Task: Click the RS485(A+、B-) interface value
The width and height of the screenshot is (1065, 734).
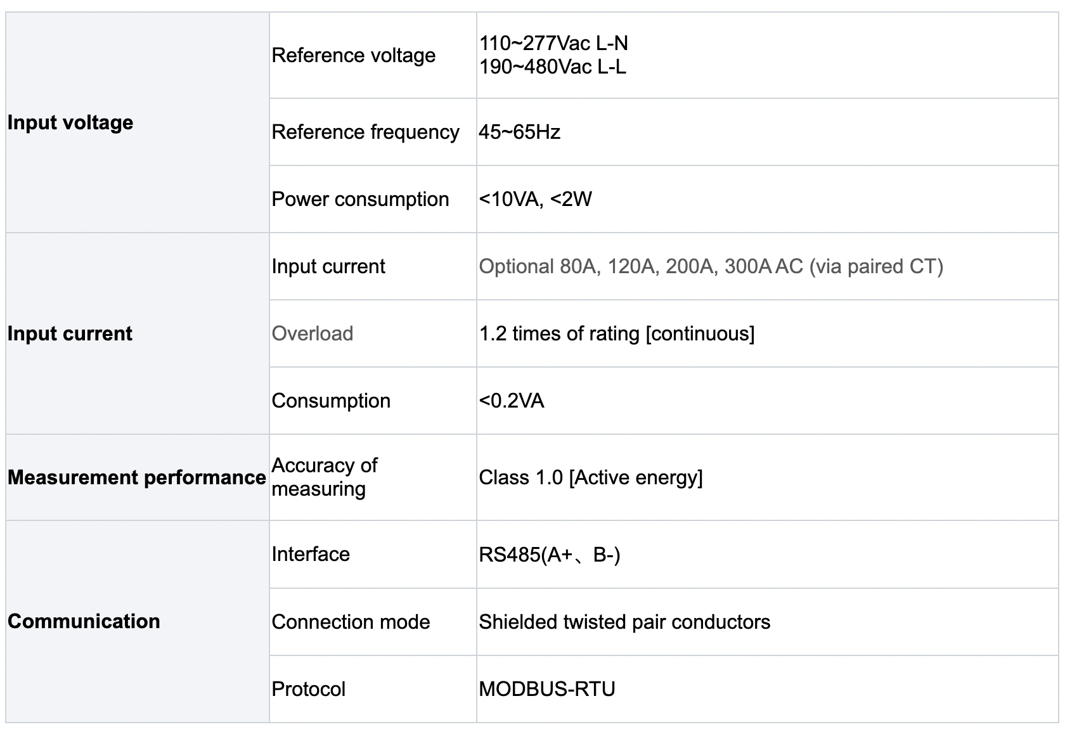Action: 549,555
